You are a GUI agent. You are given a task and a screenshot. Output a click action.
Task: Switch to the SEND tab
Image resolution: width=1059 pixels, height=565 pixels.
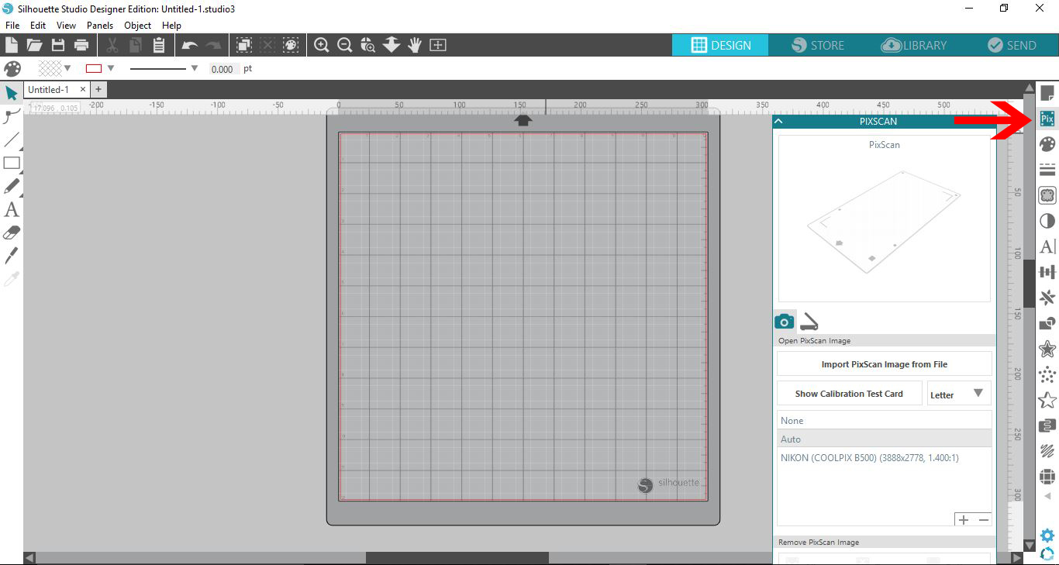click(1011, 45)
